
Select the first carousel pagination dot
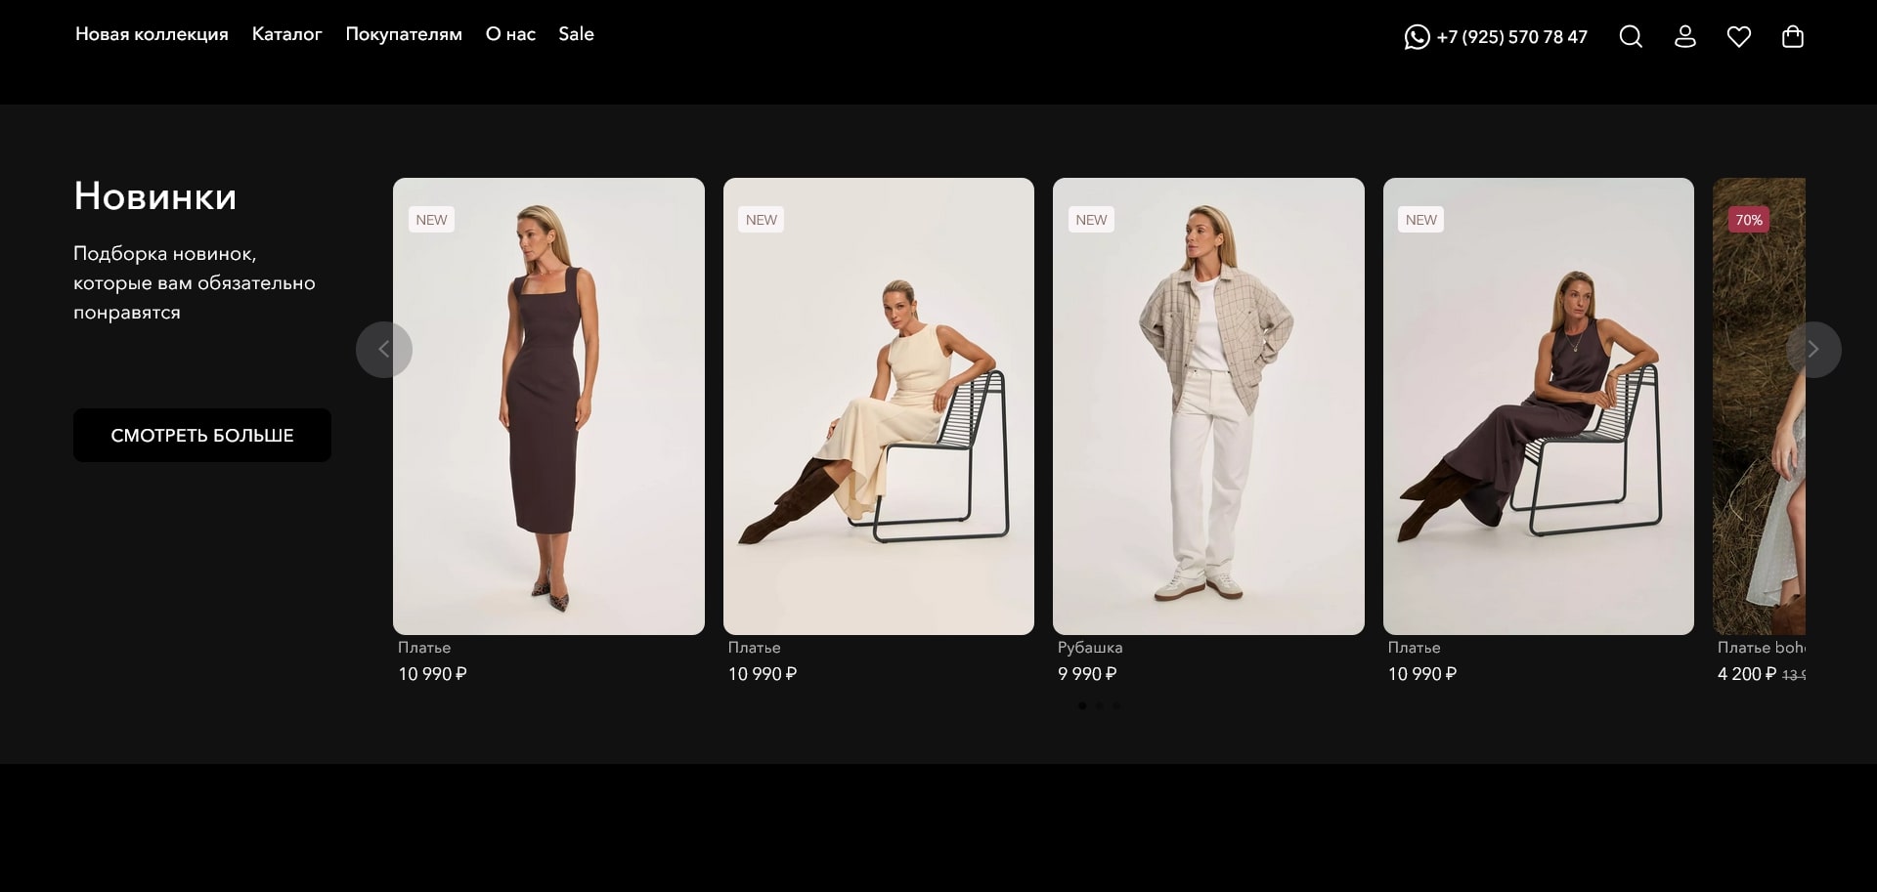click(1082, 705)
